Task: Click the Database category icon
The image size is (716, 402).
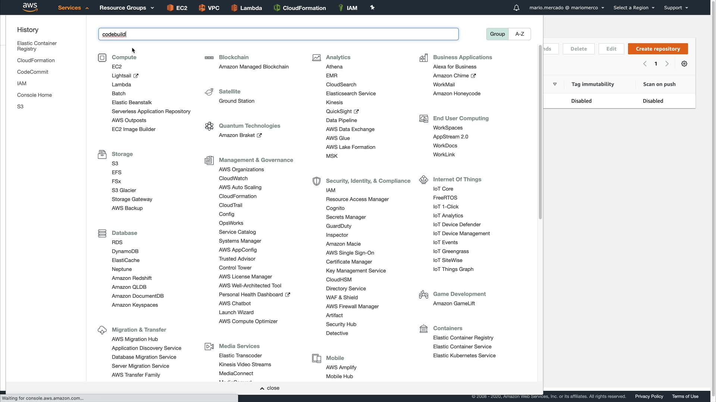Action: [102, 233]
